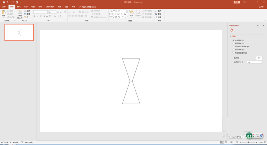Select the Gradient fill (渐变填充) radio button

coord(233,43)
